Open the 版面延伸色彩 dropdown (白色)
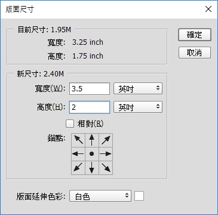The height and width of the screenshot is (215, 218). click(x=100, y=196)
